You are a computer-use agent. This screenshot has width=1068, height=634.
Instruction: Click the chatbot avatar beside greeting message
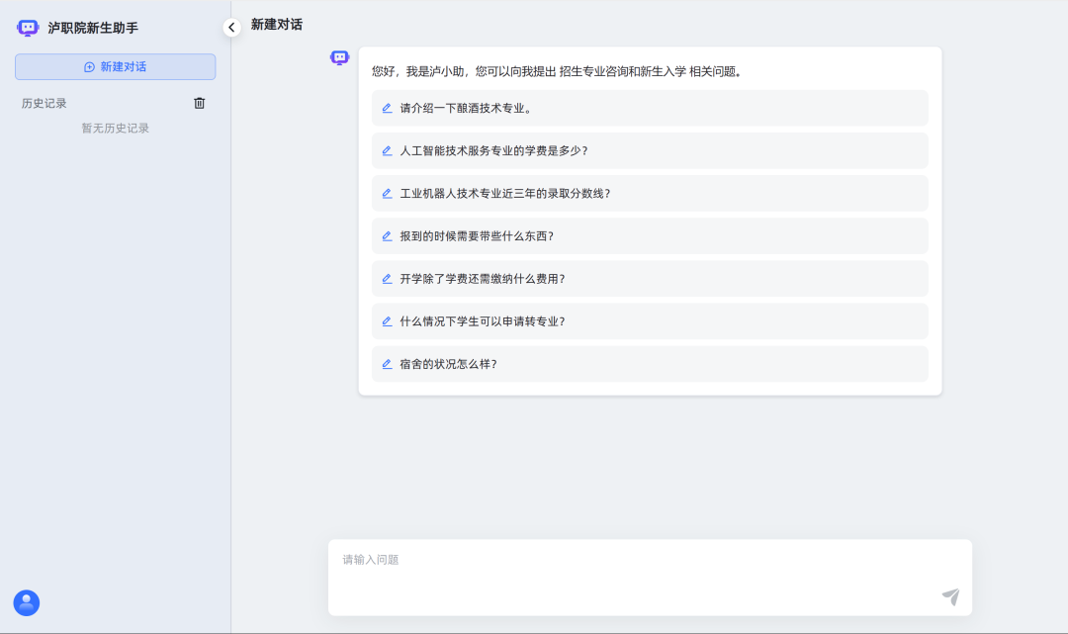340,58
